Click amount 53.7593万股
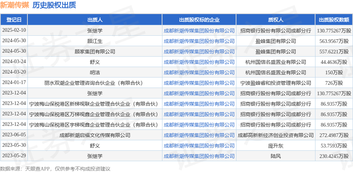 click(334, 146)
